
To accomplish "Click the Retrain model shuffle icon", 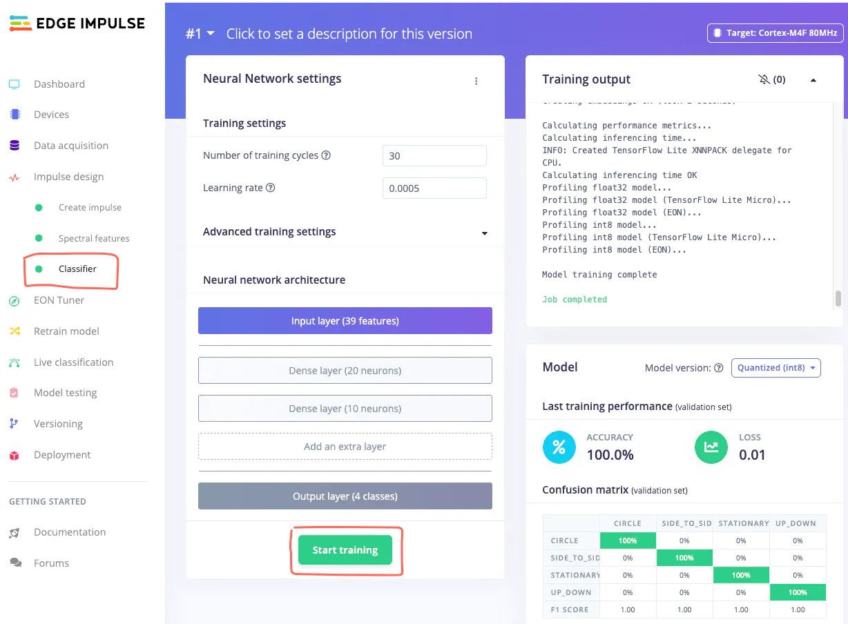I will (15, 331).
